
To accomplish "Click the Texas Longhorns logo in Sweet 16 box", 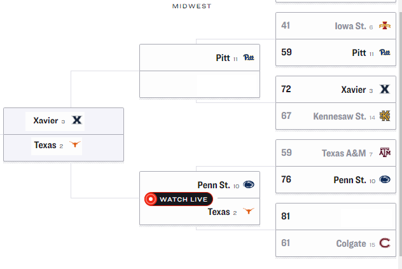I will (76, 145).
